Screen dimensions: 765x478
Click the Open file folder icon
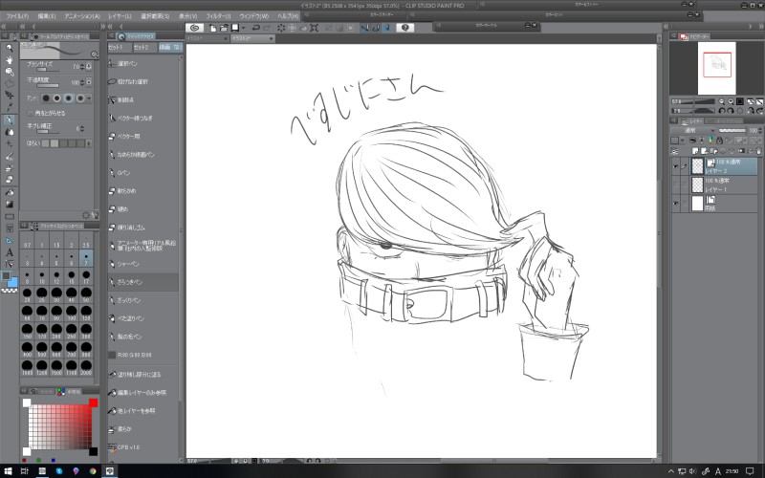[224, 28]
